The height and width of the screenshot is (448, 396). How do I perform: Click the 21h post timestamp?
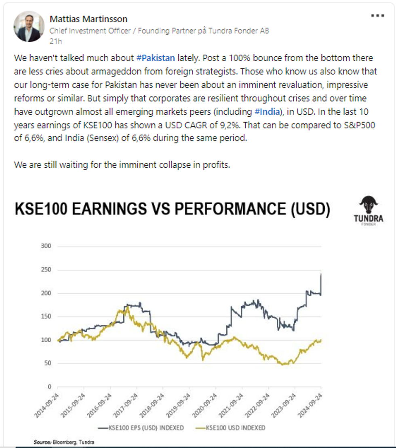tap(55, 41)
